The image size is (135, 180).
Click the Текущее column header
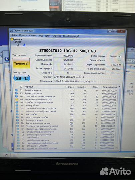(x=69, y=87)
